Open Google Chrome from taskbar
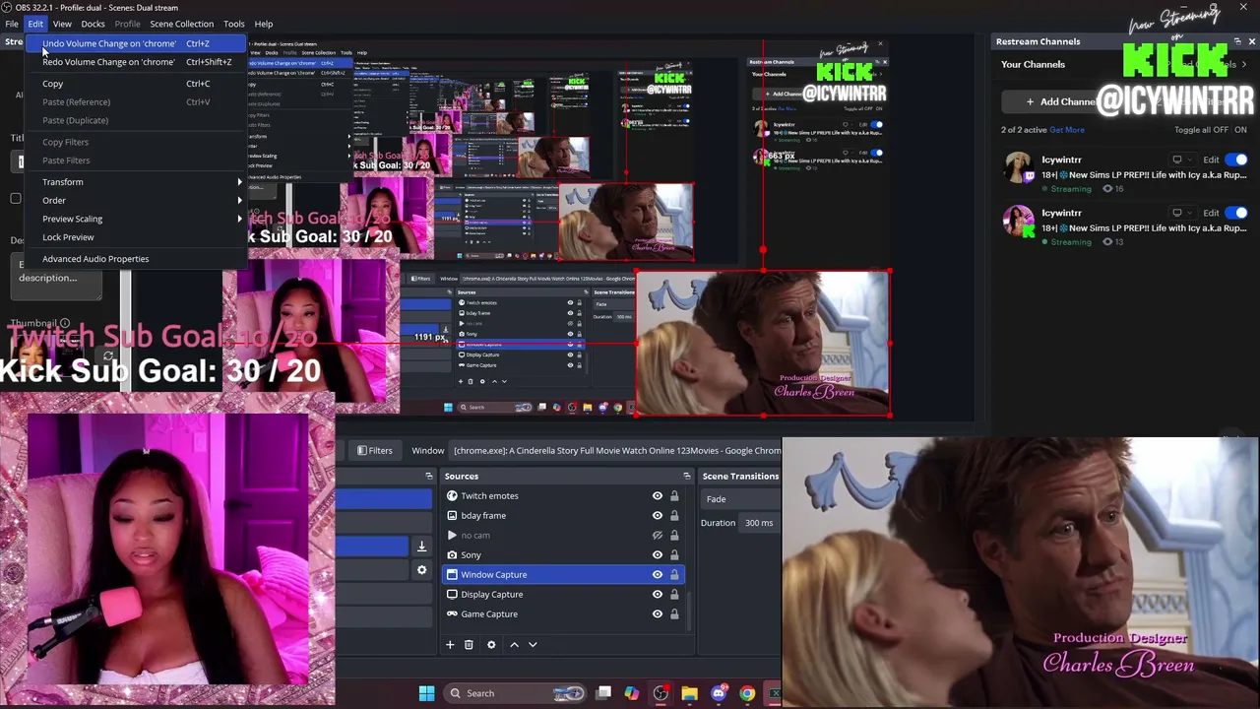 747,693
